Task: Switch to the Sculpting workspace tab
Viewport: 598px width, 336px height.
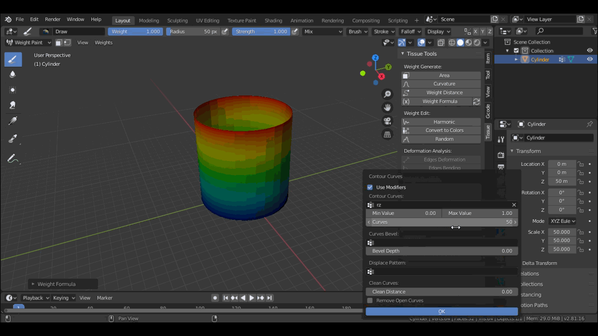Action: (x=177, y=21)
